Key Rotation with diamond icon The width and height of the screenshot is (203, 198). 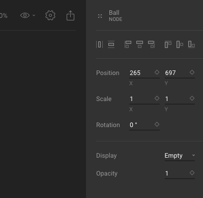157,125
